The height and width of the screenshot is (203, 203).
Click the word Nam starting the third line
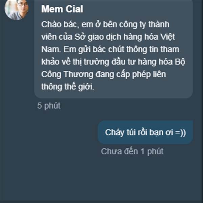pos(51,49)
